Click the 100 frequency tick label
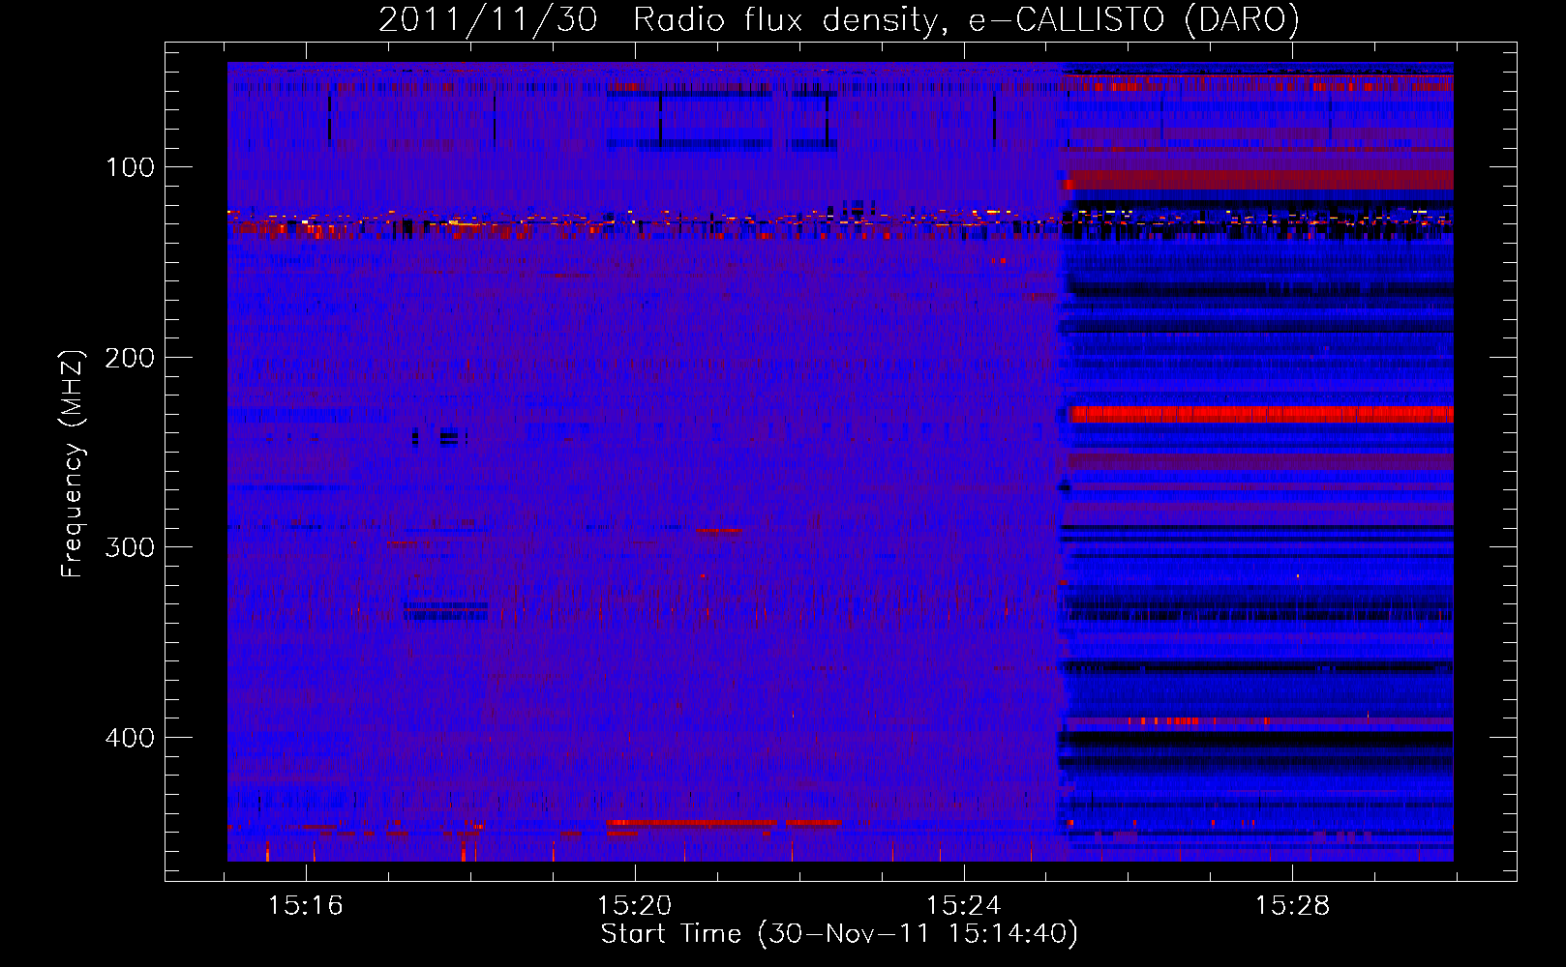 pos(131,167)
